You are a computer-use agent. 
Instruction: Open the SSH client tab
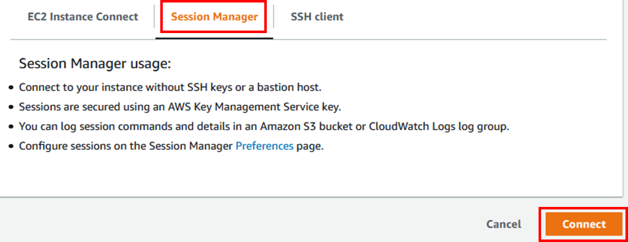[x=317, y=17]
